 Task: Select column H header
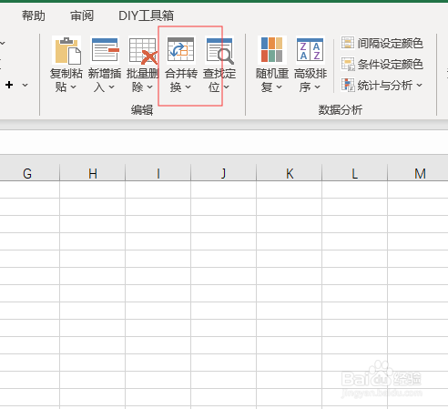click(x=93, y=173)
